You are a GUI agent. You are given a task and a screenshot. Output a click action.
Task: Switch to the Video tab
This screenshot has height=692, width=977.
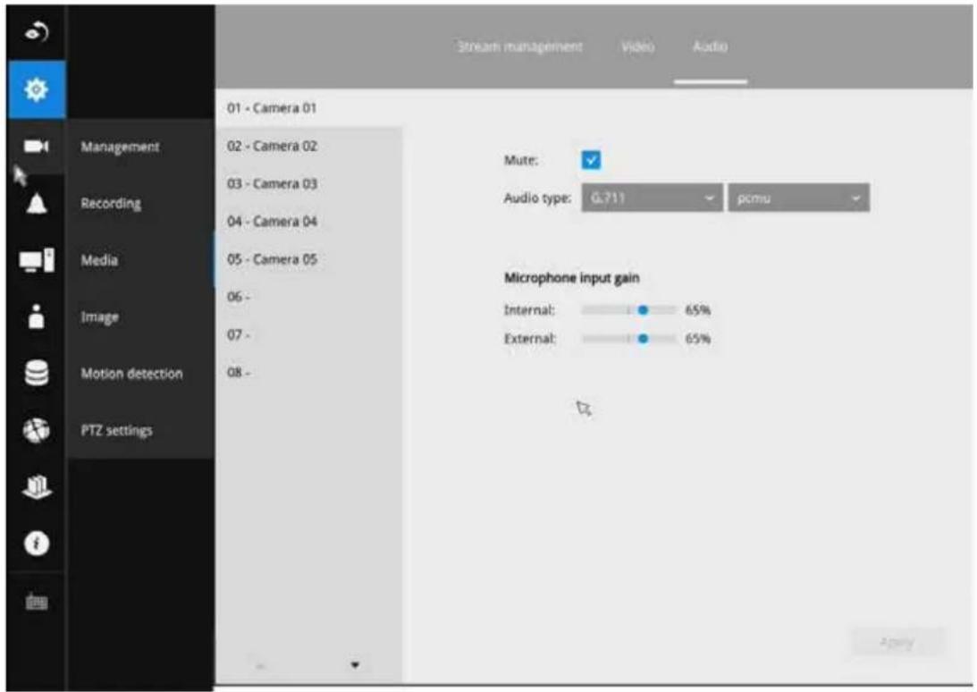pos(637,46)
